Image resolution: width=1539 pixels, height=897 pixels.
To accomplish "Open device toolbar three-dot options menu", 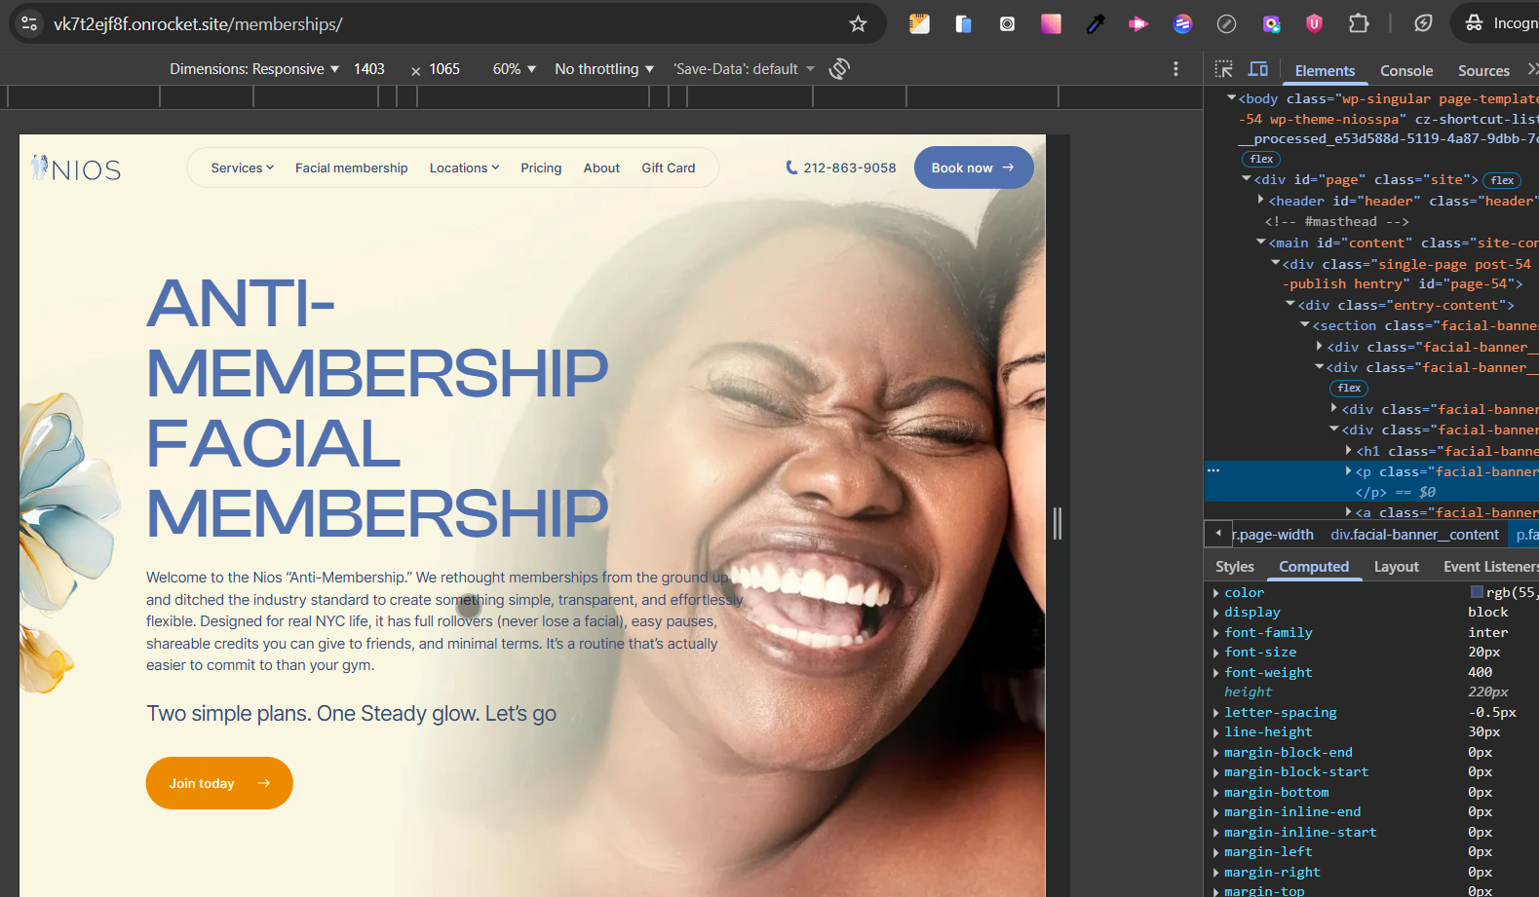I will coord(1175,69).
